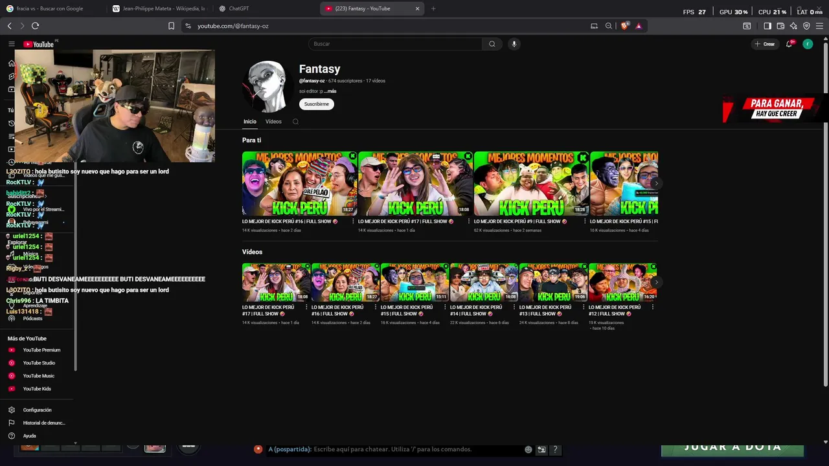
Task: Click the Brave Rewards triangle icon
Action: [639, 26]
